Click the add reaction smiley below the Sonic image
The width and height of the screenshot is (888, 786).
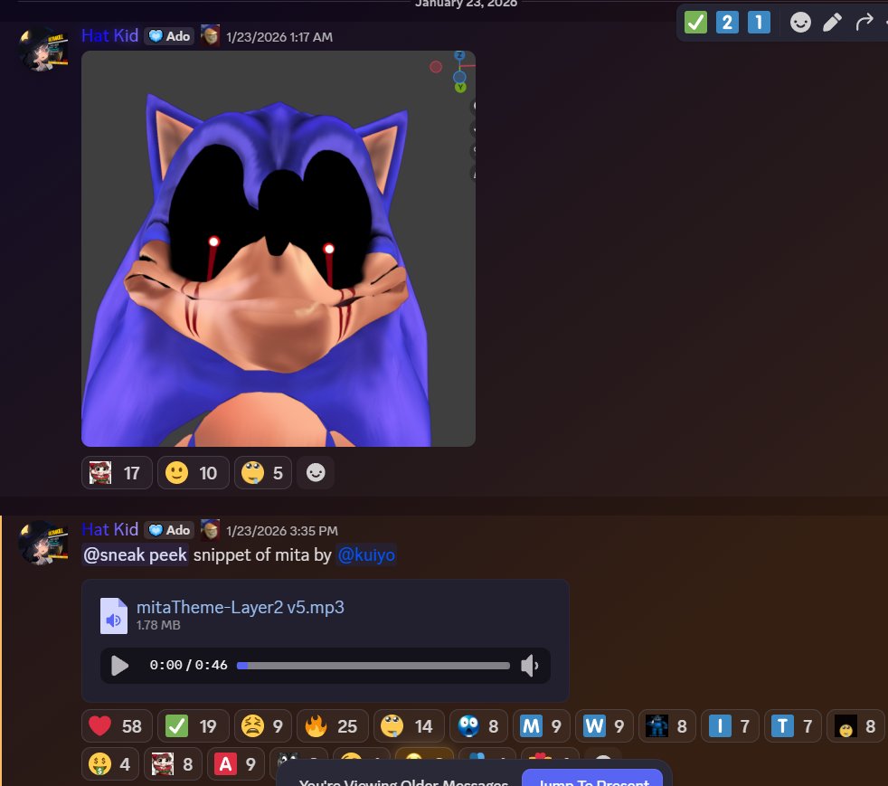click(316, 473)
